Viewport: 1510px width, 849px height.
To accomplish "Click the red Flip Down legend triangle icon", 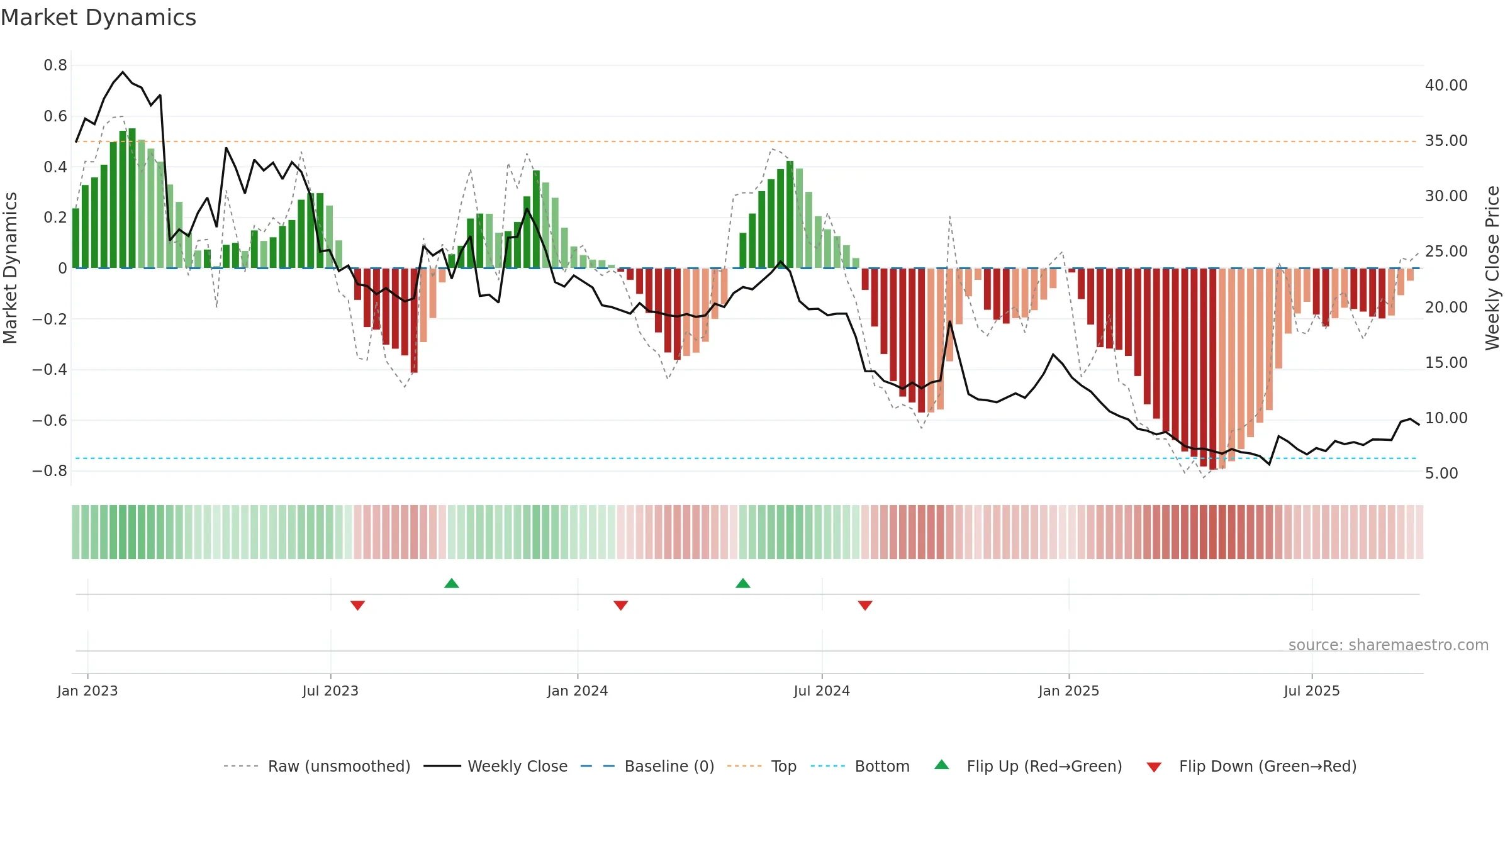I will click(1154, 767).
